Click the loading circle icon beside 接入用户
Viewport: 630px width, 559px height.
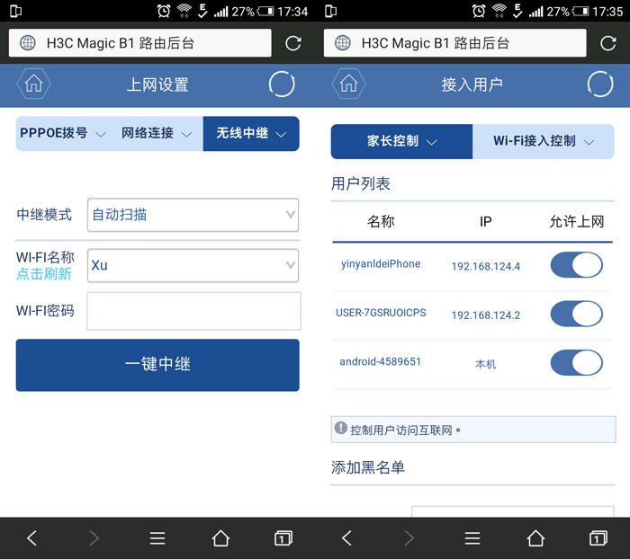(x=599, y=84)
